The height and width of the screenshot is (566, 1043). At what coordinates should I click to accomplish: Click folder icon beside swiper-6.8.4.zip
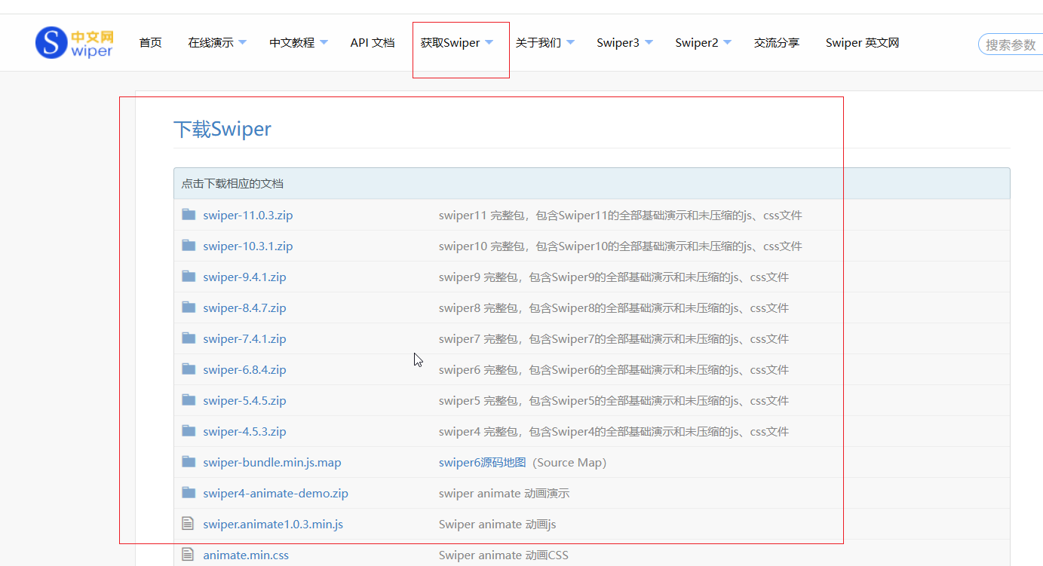coord(189,369)
